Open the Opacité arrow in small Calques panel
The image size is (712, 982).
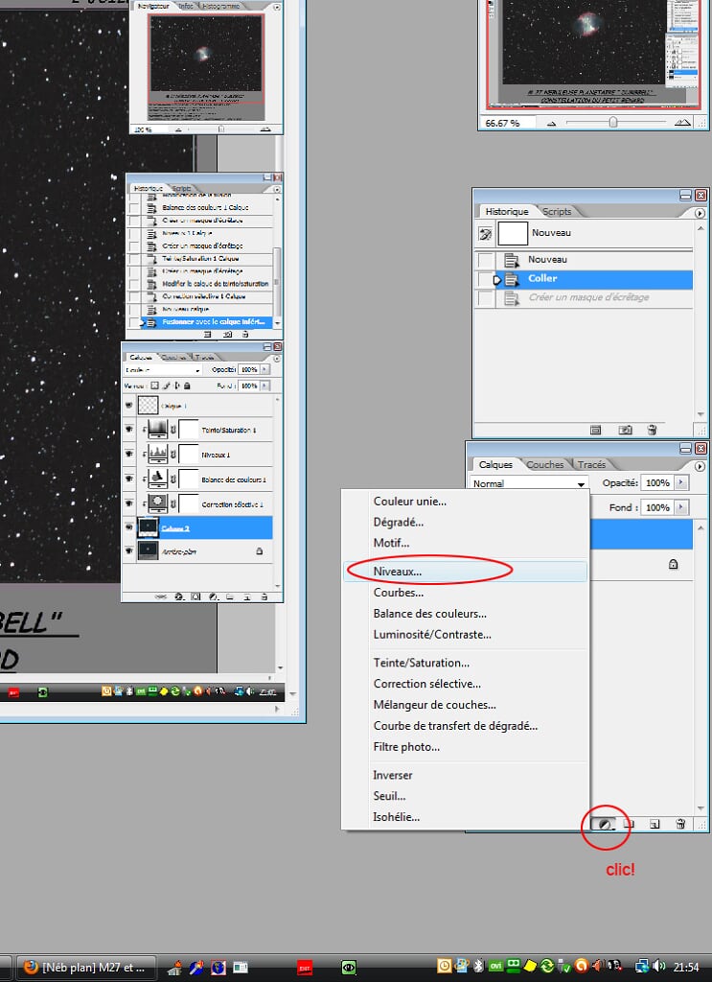(x=265, y=369)
